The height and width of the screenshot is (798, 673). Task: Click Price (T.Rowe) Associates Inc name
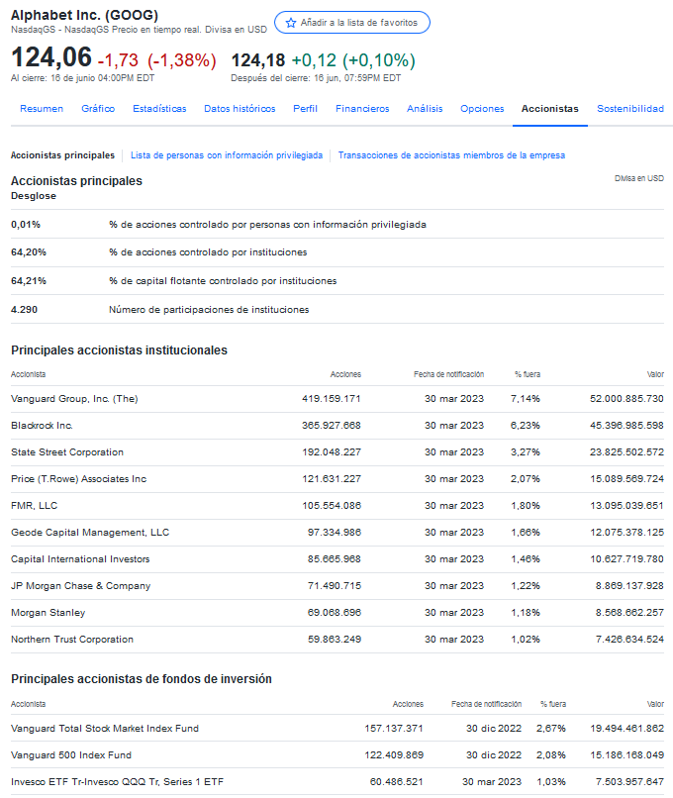coord(79,479)
